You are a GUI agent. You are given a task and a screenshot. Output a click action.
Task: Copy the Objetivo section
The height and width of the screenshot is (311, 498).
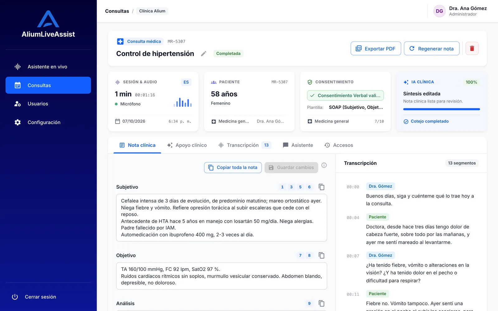click(x=322, y=255)
